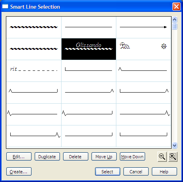Viewport: 183px width, 182px height.
Task: Choose the rit. dashed line
Action: point(34,71)
